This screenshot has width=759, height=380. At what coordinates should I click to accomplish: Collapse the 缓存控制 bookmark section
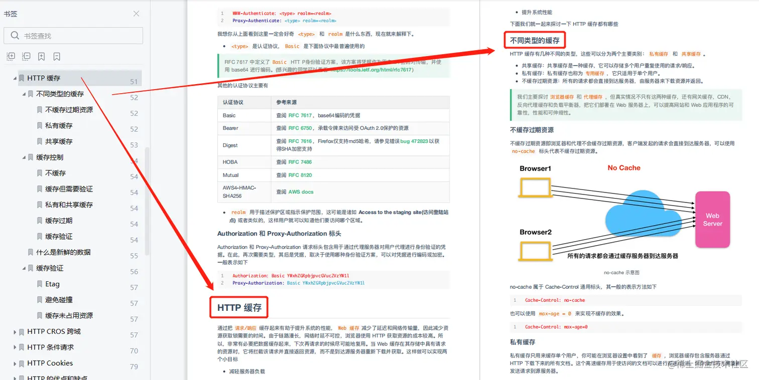coord(24,157)
